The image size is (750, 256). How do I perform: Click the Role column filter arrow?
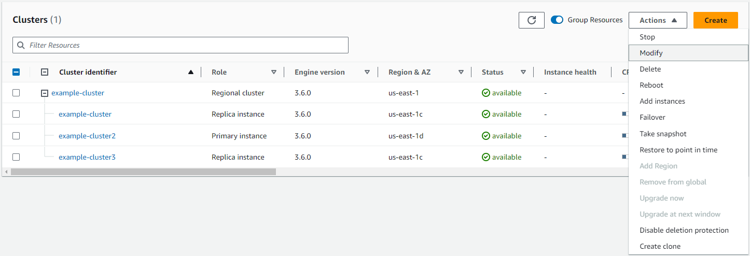pos(274,73)
